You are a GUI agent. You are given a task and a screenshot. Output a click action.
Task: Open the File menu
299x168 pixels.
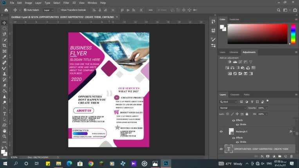coord(12,3)
